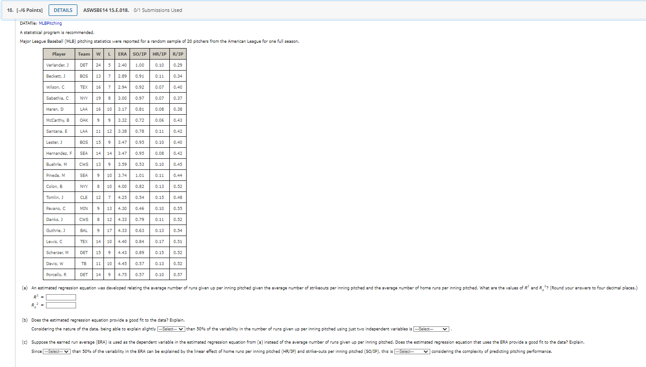
Task: Click the question code ASWSBE14 15.E.018
Action: pos(106,10)
